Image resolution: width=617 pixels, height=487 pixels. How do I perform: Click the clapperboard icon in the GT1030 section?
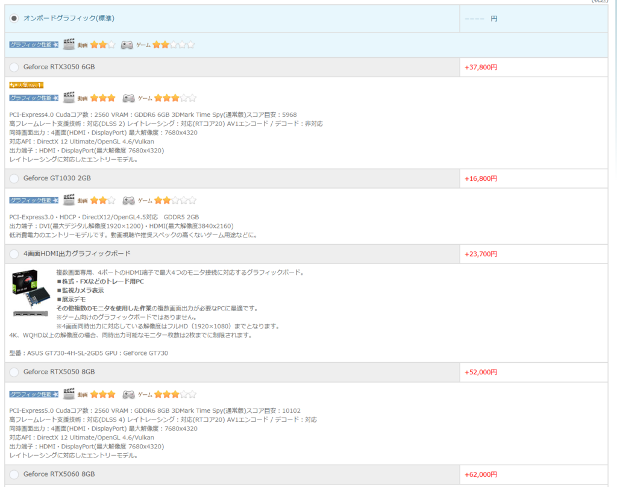(x=69, y=200)
